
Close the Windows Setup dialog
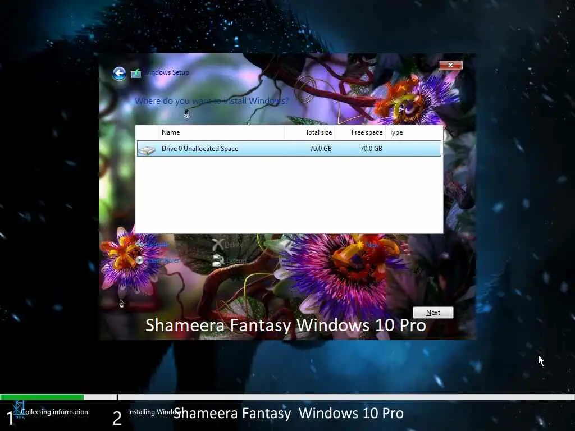coord(450,65)
